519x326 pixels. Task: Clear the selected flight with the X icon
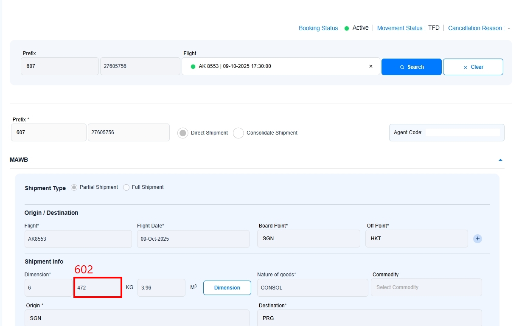(x=370, y=66)
